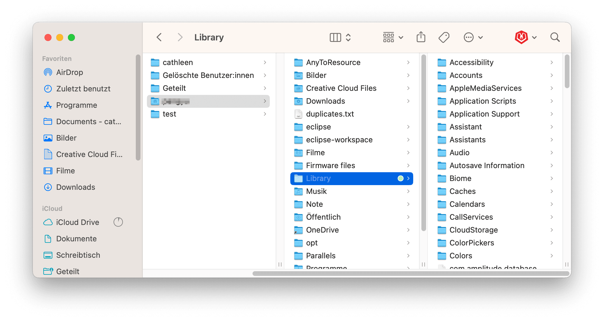Select the Musik folder
This screenshot has width=604, height=321.
[x=352, y=191]
